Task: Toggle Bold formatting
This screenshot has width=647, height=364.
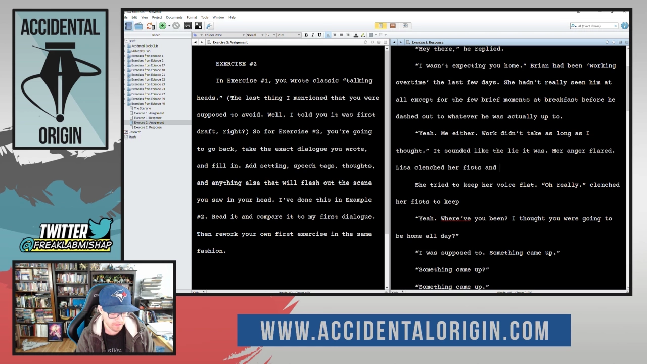Action: point(306,35)
